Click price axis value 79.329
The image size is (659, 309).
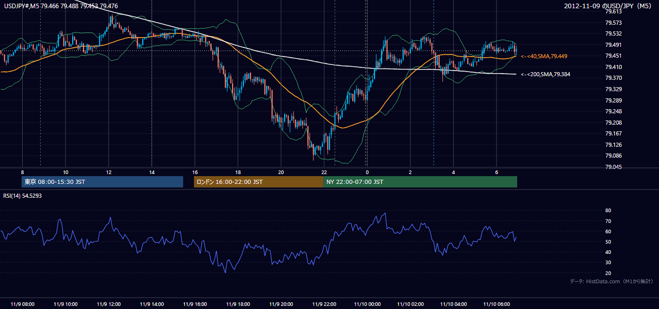tap(613, 89)
